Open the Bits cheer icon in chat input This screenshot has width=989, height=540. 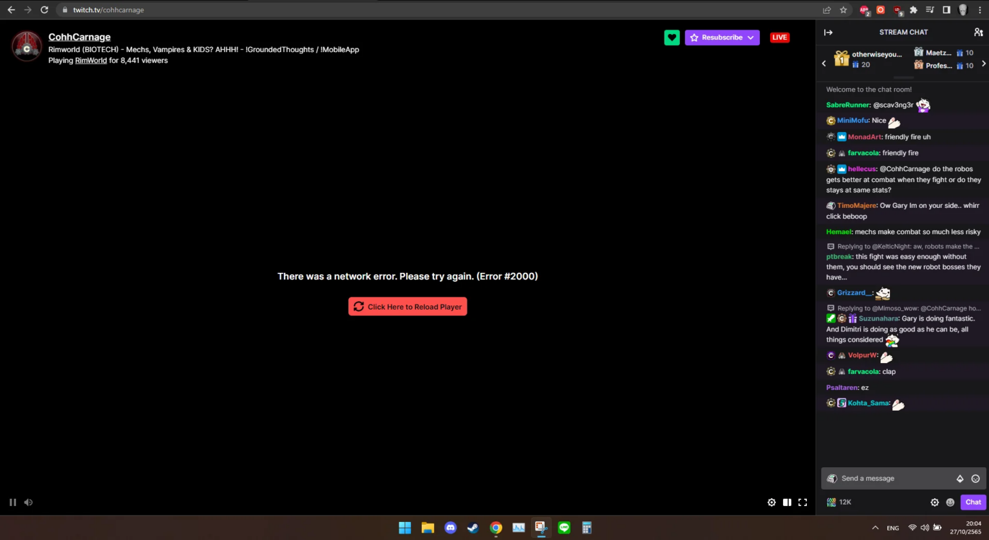(x=960, y=478)
